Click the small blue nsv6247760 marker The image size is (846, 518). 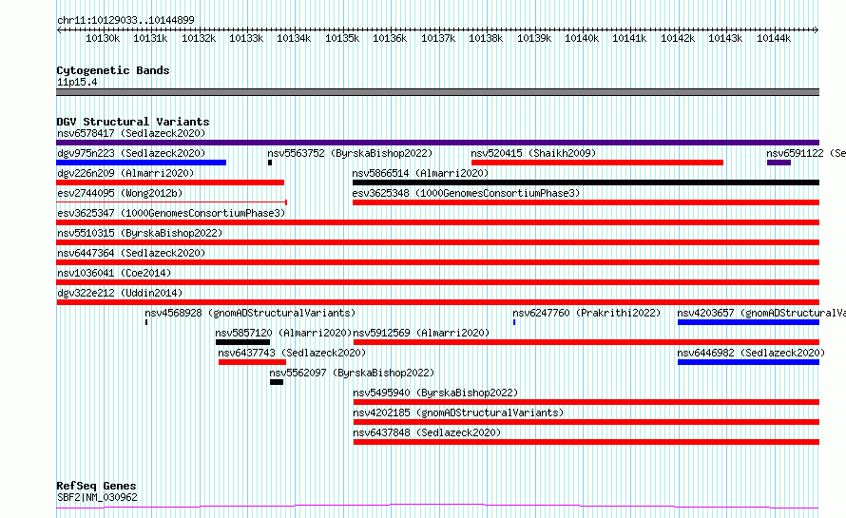click(x=514, y=322)
